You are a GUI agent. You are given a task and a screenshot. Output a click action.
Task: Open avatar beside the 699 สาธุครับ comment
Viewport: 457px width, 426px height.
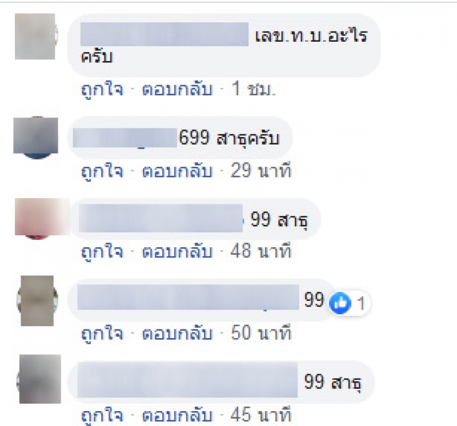[x=35, y=138]
